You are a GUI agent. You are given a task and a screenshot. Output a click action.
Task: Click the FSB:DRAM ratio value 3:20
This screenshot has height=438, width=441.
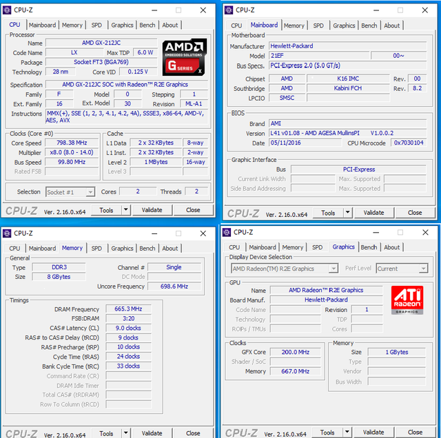tap(128, 319)
